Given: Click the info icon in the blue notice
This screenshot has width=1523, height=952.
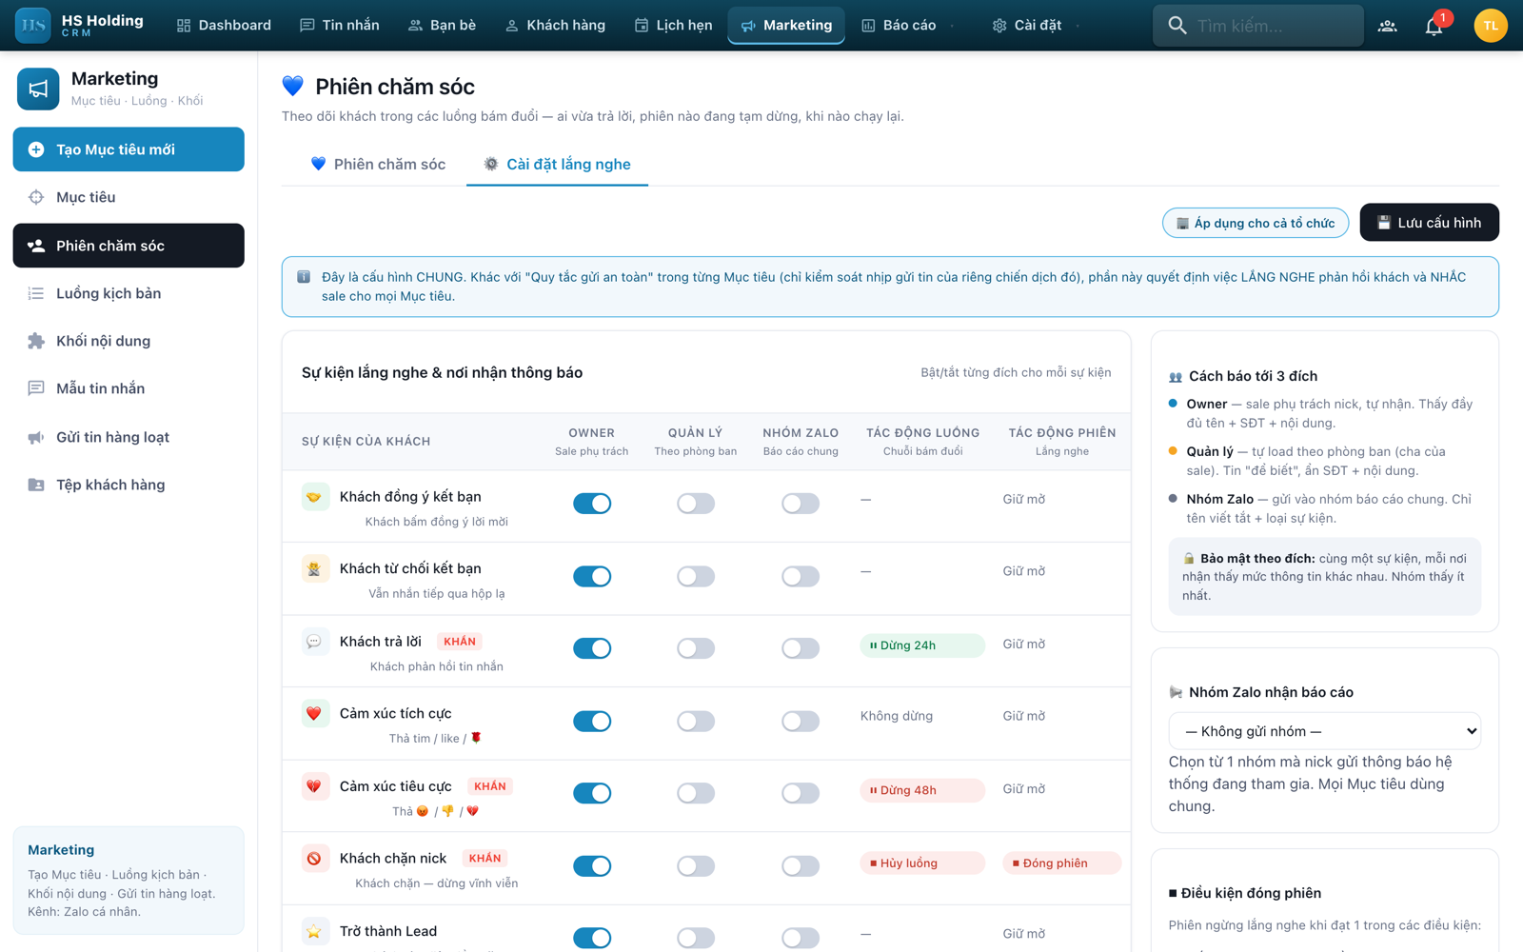Looking at the screenshot, I should tap(304, 277).
